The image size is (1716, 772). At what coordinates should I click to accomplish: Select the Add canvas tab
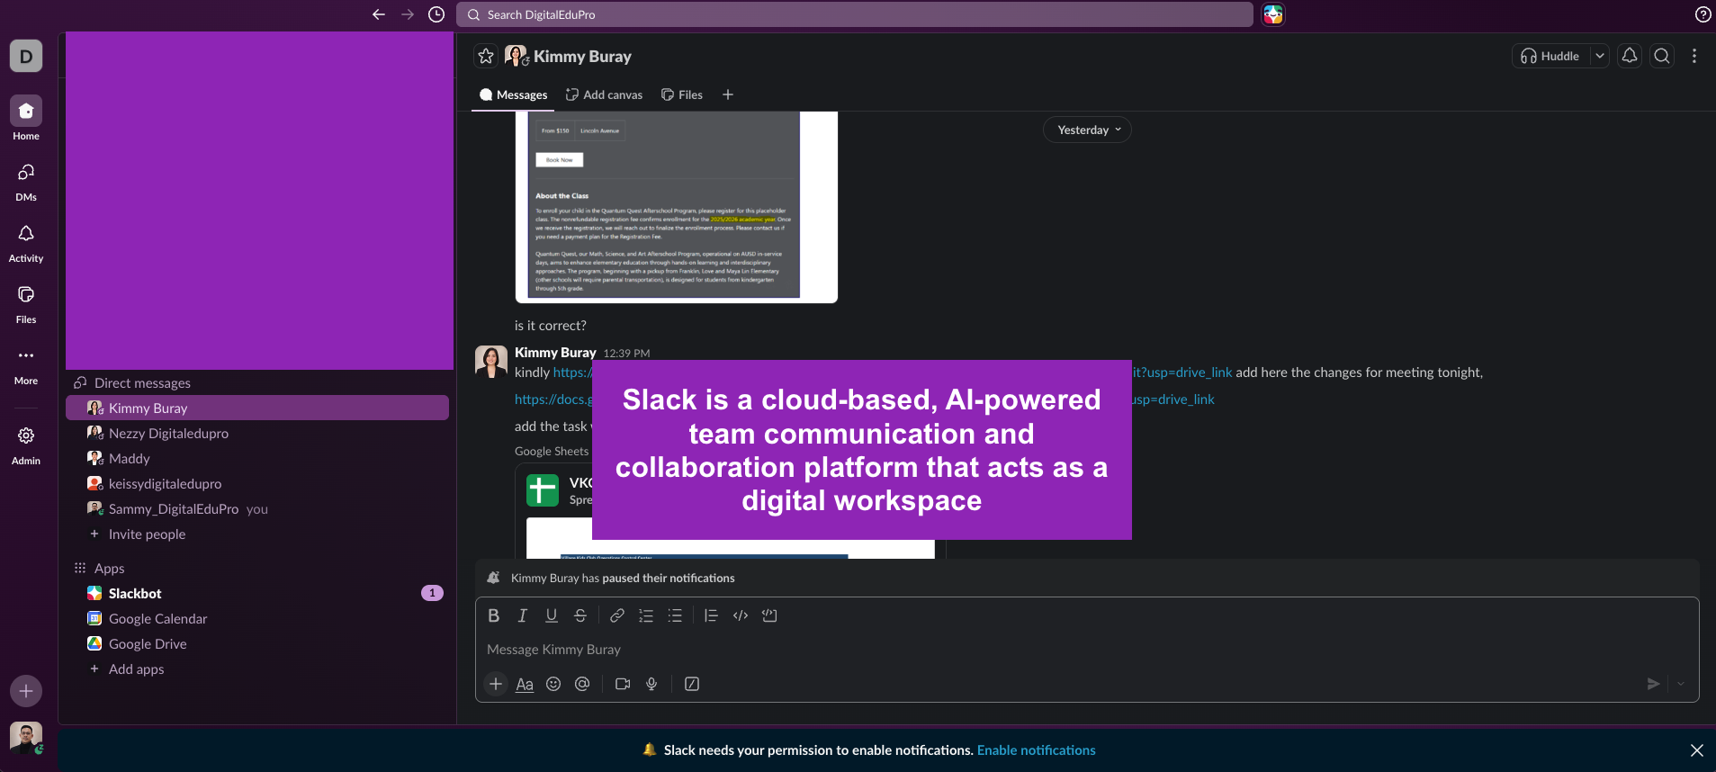[x=604, y=94]
